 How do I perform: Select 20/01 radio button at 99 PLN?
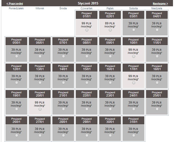(40, 109)
